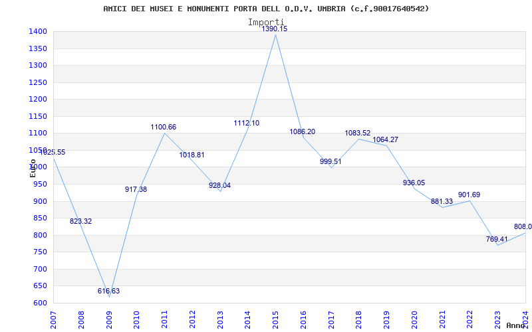The width and height of the screenshot is (532, 332).
Task: Click the 999.51 data label
Action: pos(331,161)
